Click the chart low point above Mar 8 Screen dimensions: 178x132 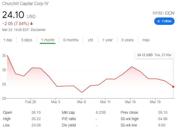(82, 92)
